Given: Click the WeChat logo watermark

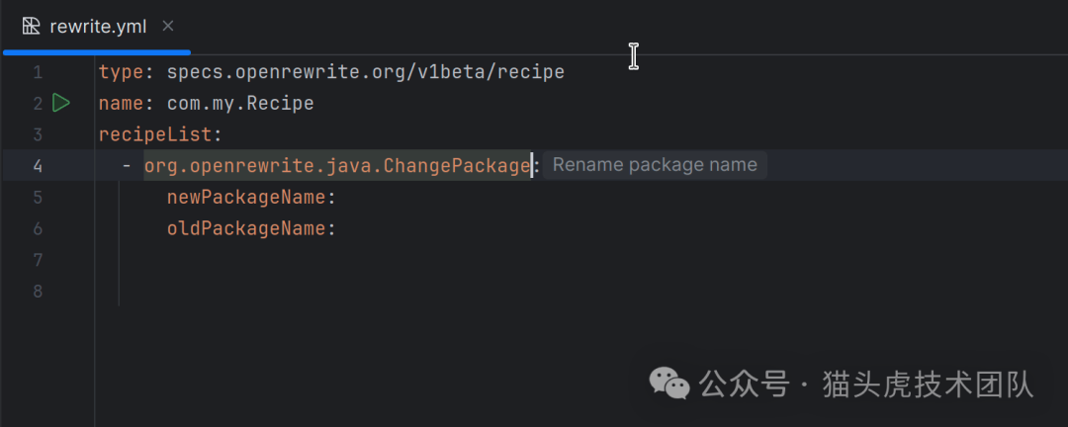Looking at the screenshot, I should click(669, 383).
